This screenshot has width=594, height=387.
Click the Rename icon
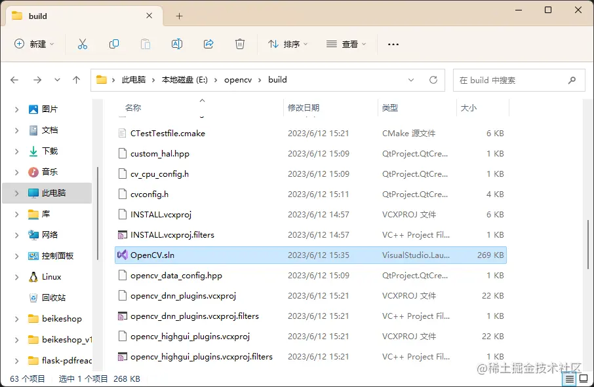[177, 45]
